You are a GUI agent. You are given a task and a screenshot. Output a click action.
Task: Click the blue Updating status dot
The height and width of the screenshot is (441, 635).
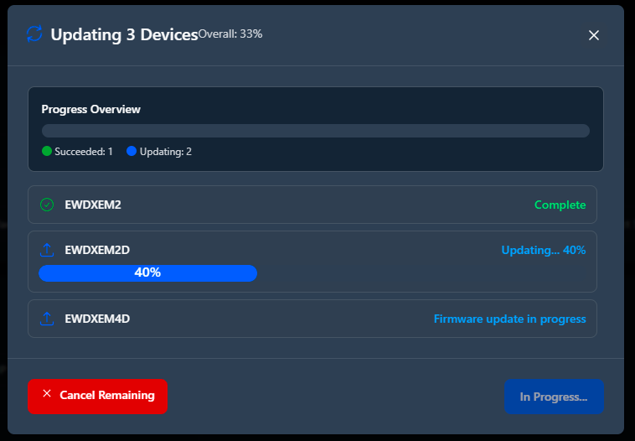[x=132, y=151]
